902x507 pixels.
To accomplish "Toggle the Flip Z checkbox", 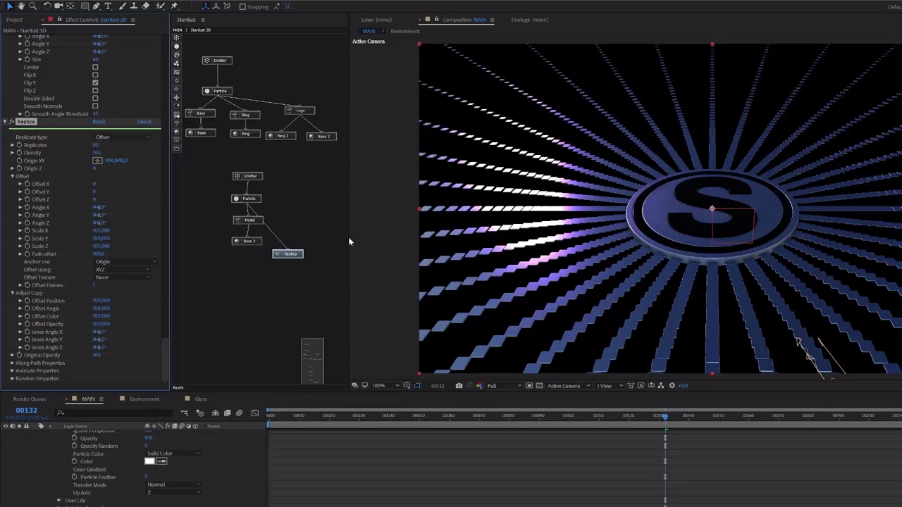I will click(x=95, y=91).
